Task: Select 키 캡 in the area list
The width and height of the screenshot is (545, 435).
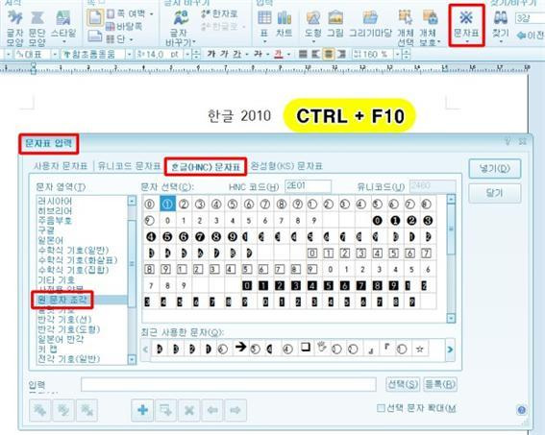Action: [x=48, y=349]
